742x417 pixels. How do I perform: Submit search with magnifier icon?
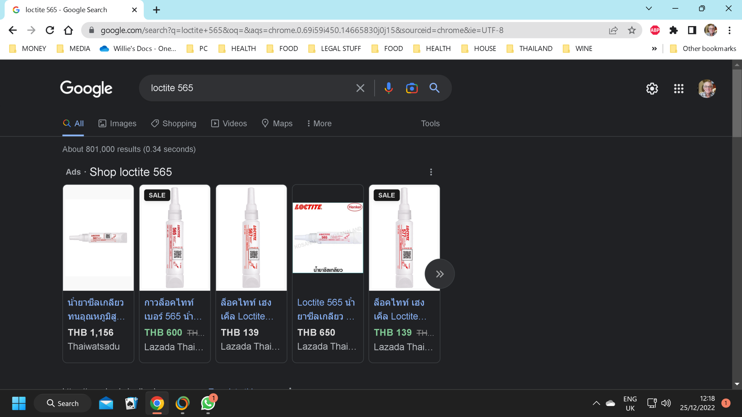pos(434,88)
